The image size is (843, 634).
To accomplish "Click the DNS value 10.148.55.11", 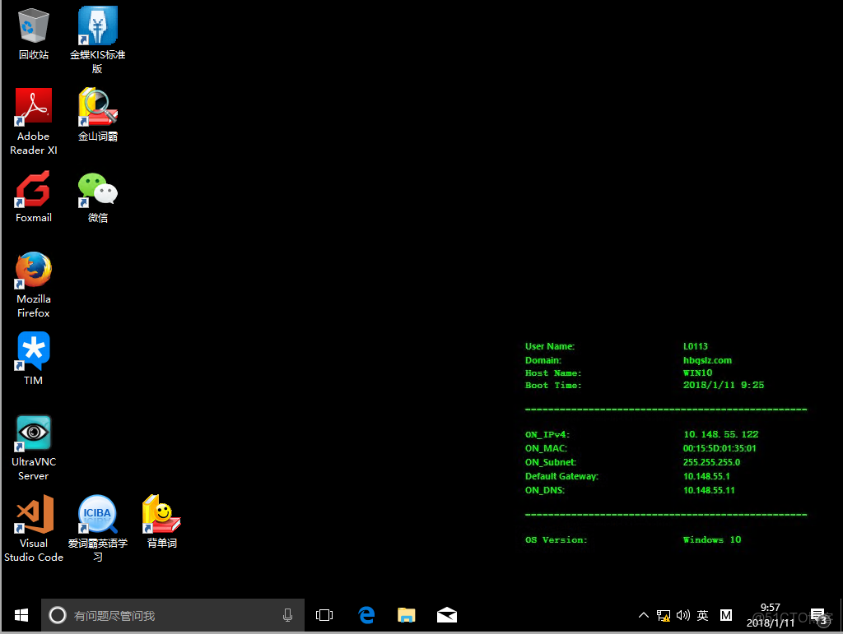I will click(x=709, y=490).
